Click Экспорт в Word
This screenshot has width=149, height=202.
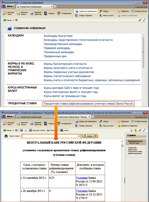coord(37,130)
